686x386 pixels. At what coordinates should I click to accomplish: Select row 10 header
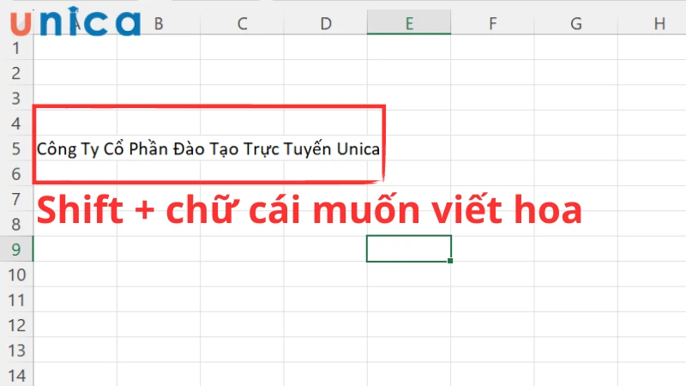click(16, 274)
